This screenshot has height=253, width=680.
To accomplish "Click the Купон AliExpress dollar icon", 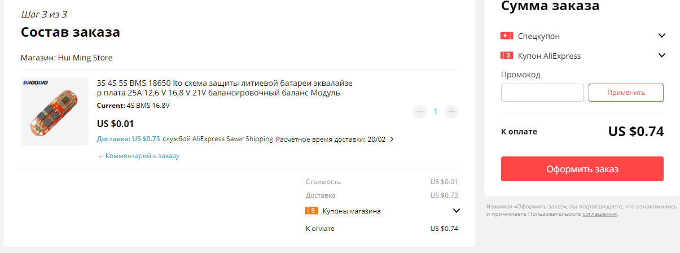I will pos(506,56).
